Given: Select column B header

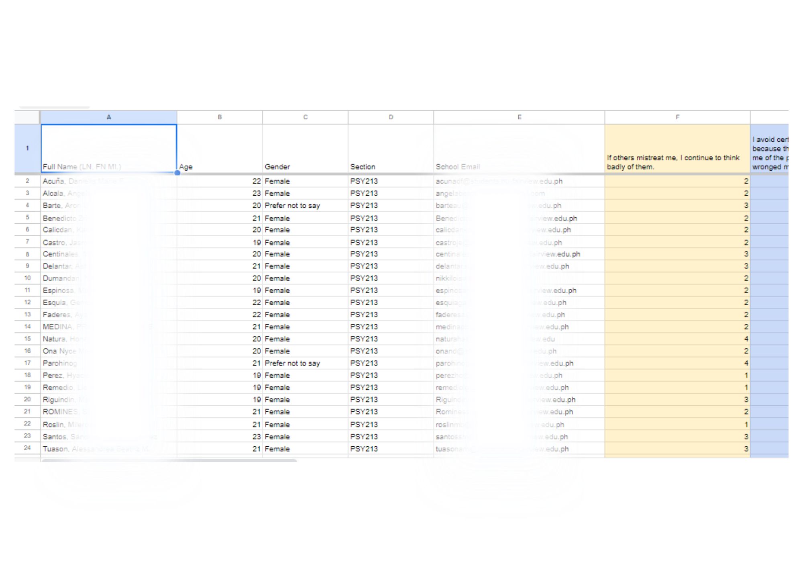Looking at the screenshot, I should pos(220,117).
